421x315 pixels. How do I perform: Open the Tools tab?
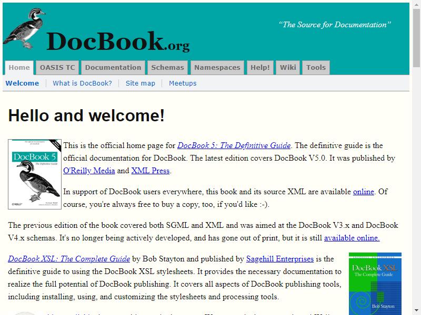click(316, 68)
